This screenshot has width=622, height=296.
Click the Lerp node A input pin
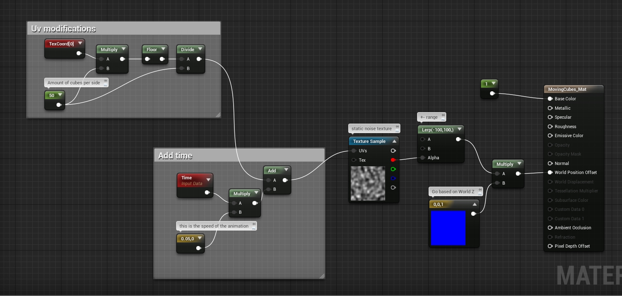click(x=422, y=139)
